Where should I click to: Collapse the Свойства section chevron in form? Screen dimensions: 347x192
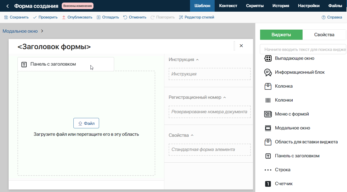(192, 135)
